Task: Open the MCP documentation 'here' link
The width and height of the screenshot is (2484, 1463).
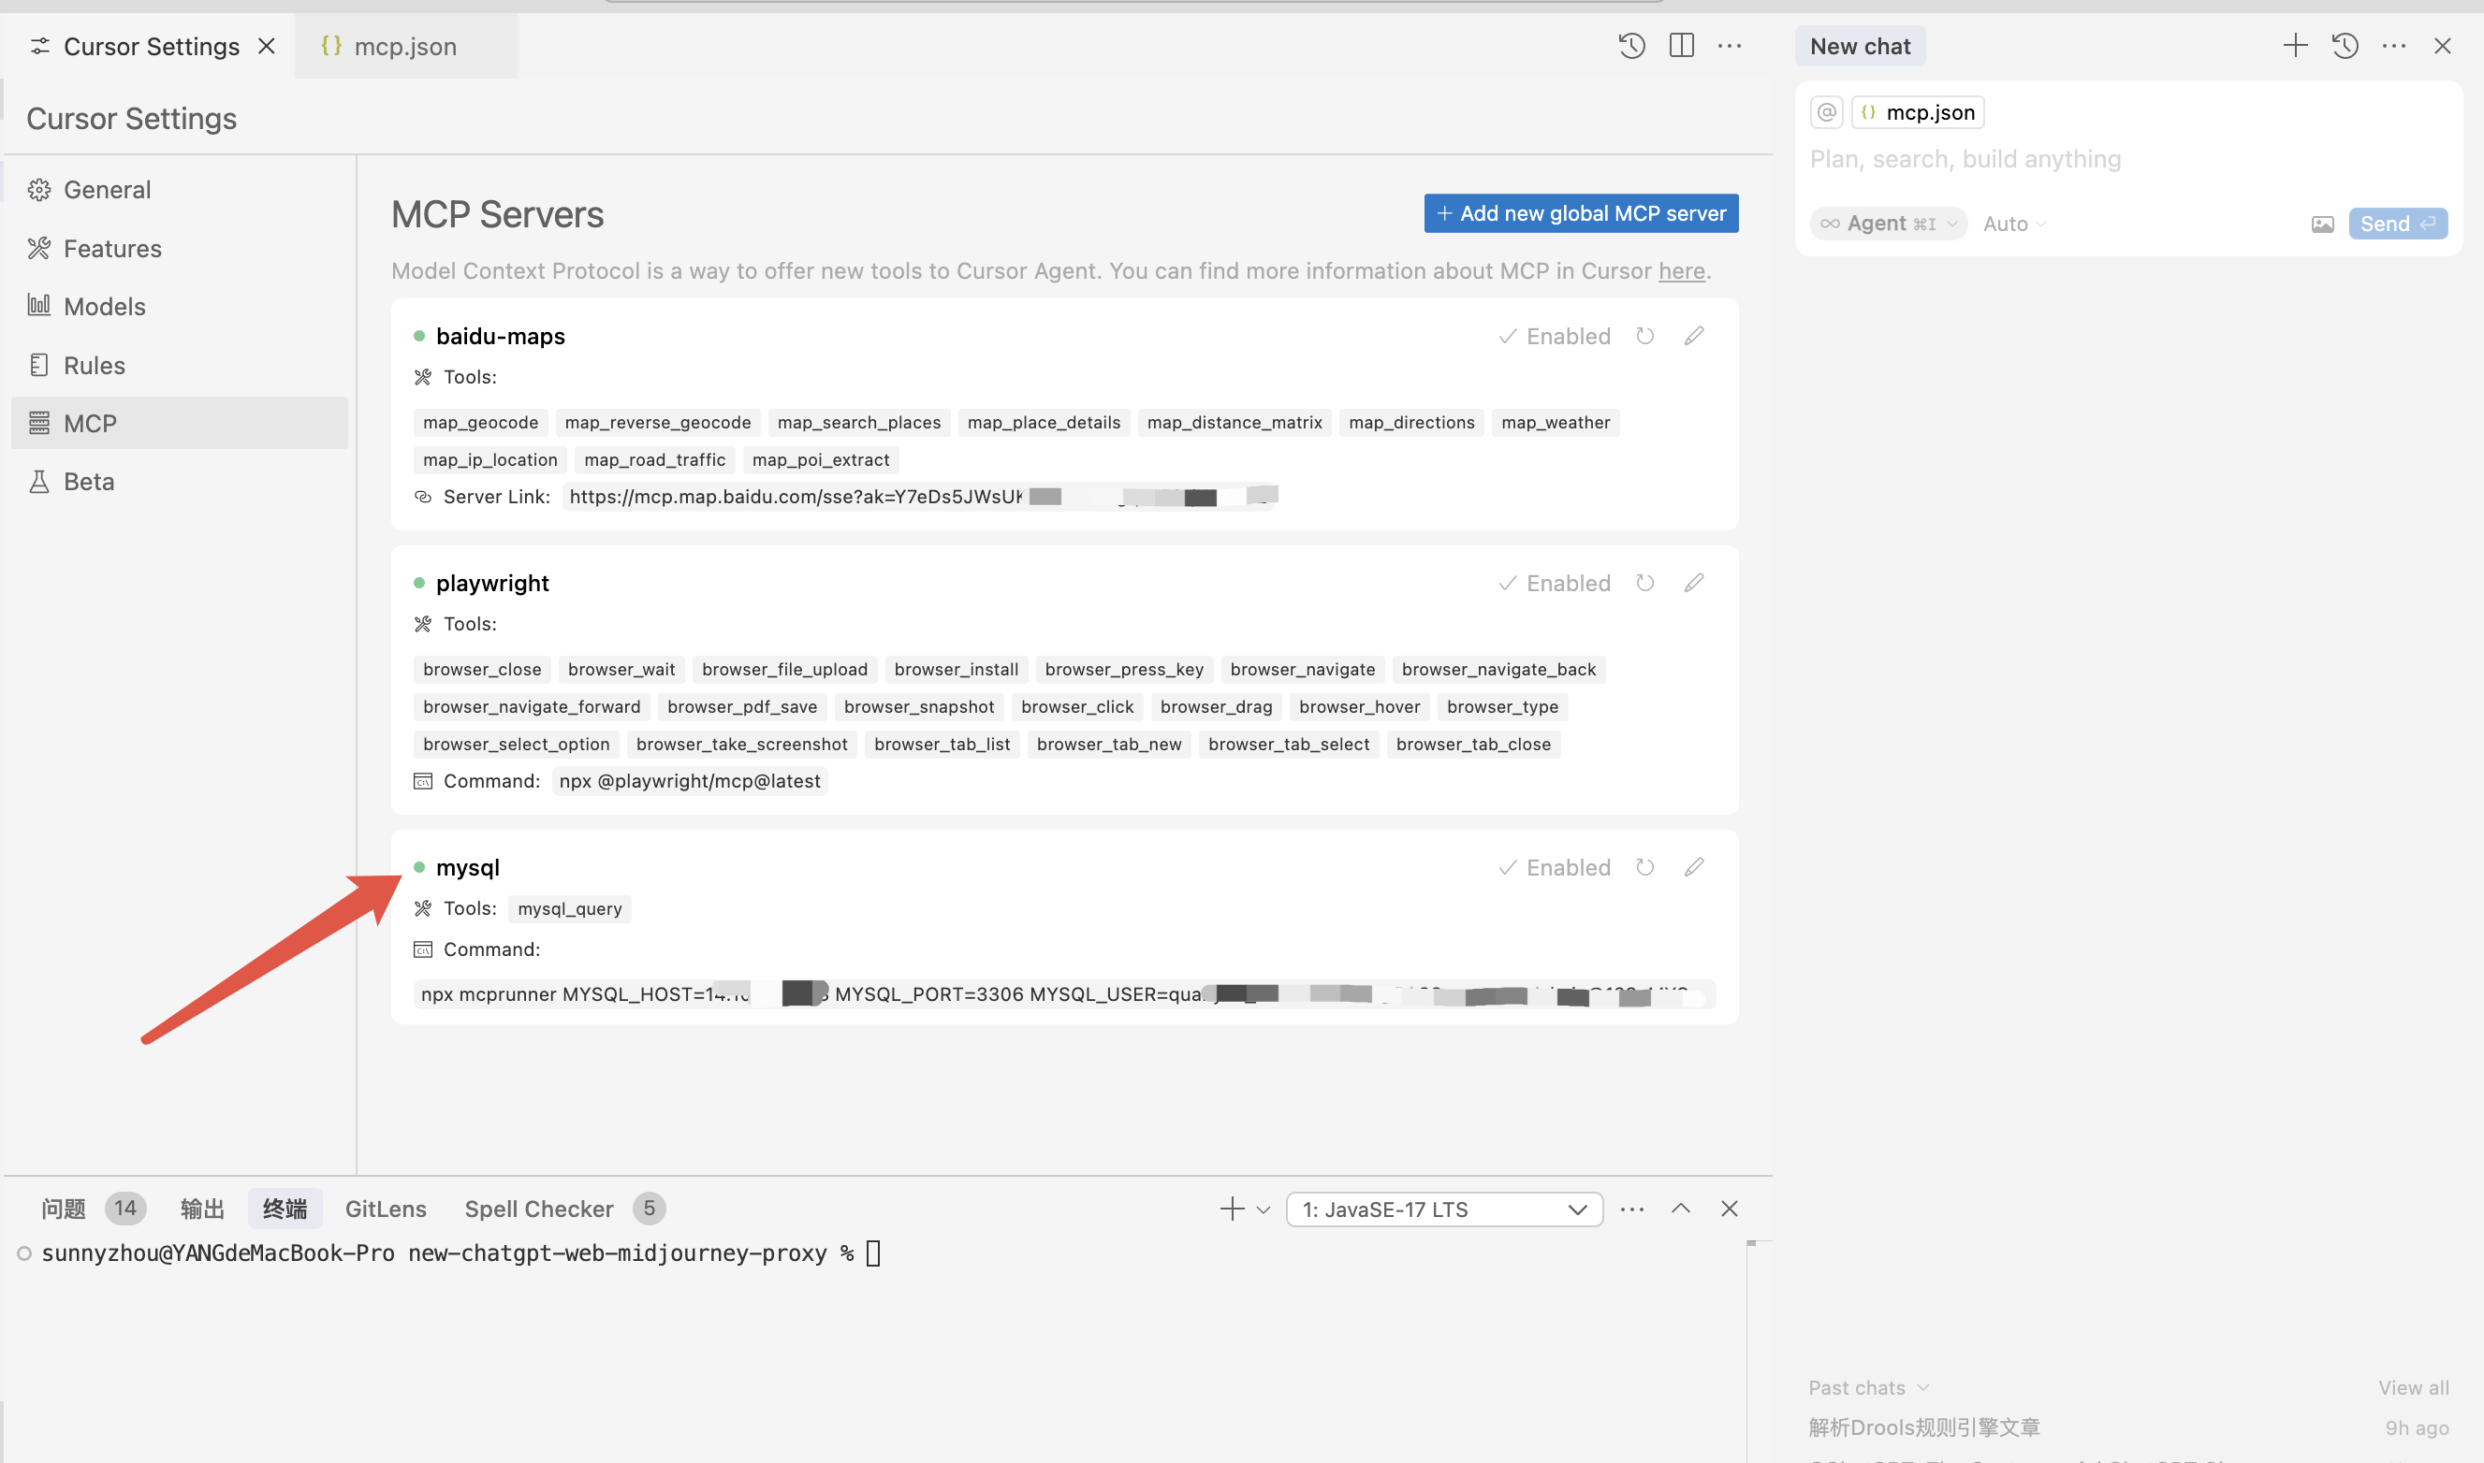Action: 1681,271
